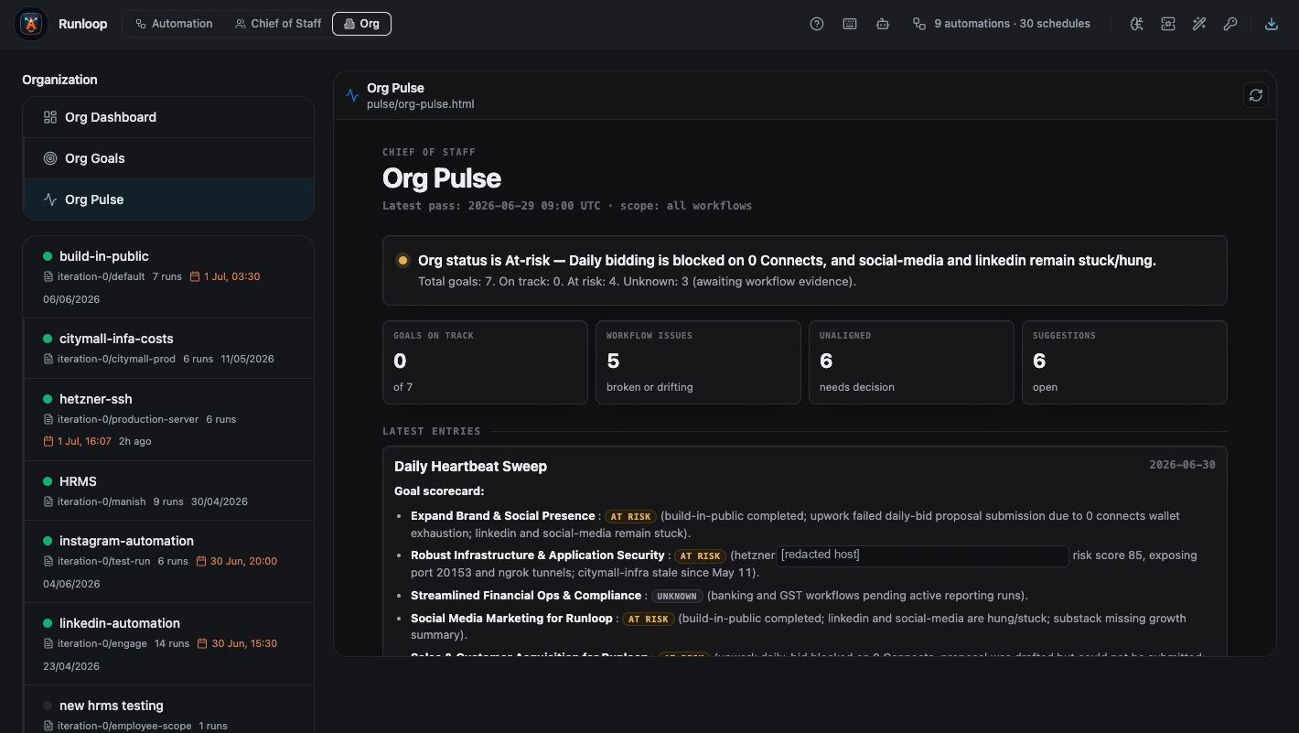Click the Runloop brand name
This screenshot has height=733, width=1299.
click(x=82, y=24)
